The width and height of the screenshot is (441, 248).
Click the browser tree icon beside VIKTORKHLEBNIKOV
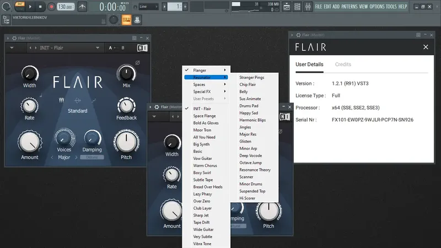pyautogui.click(x=6, y=20)
